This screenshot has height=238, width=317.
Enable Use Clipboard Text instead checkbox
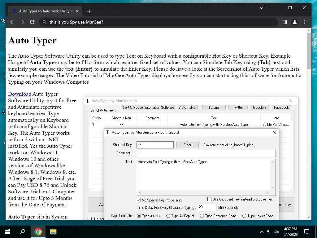tap(210, 199)
